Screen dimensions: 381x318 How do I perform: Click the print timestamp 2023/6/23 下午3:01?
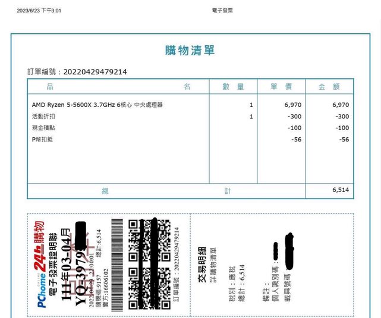pyautogui.click(x=39, y=11)
